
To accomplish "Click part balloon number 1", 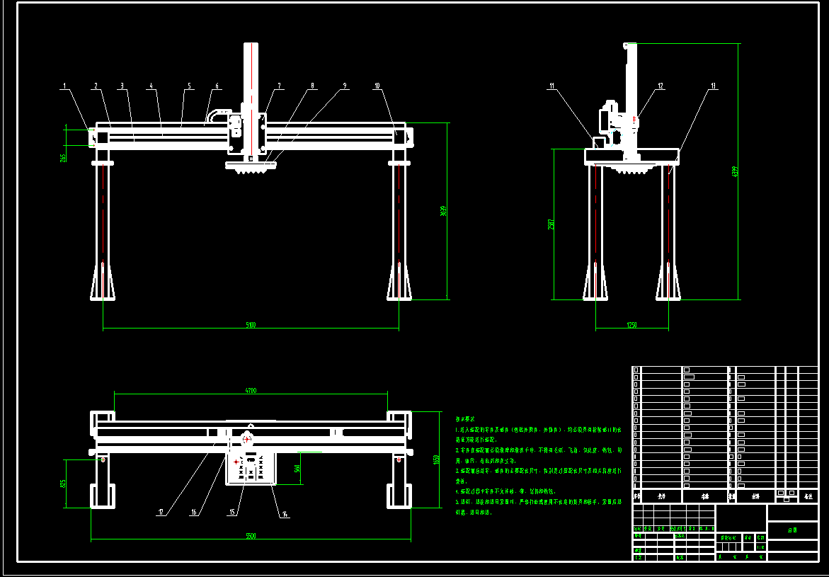I will coord(64,86).
